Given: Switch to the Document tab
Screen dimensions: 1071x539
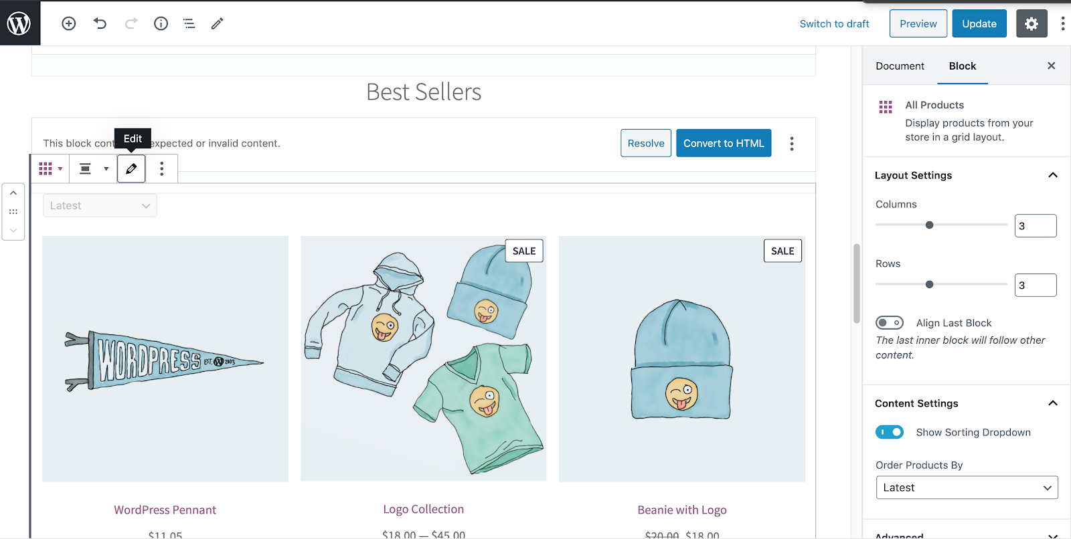Looking at the screenshot, I should click(900, 66).
